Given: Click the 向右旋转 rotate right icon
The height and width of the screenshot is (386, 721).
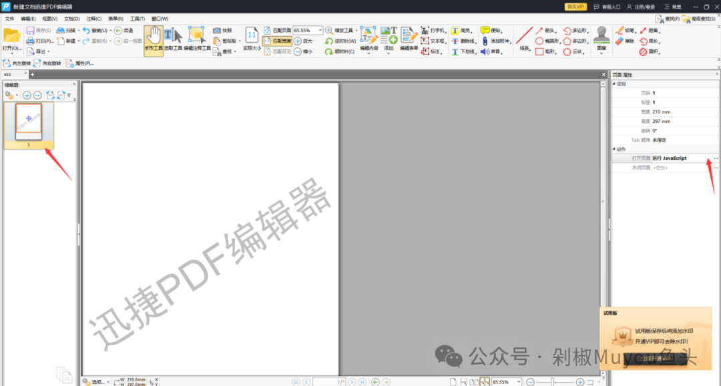Looking at the screenshot, I should pos(37,63).
